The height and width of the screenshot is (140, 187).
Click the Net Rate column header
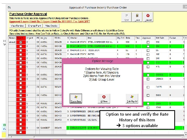click(x=162, y=38)
